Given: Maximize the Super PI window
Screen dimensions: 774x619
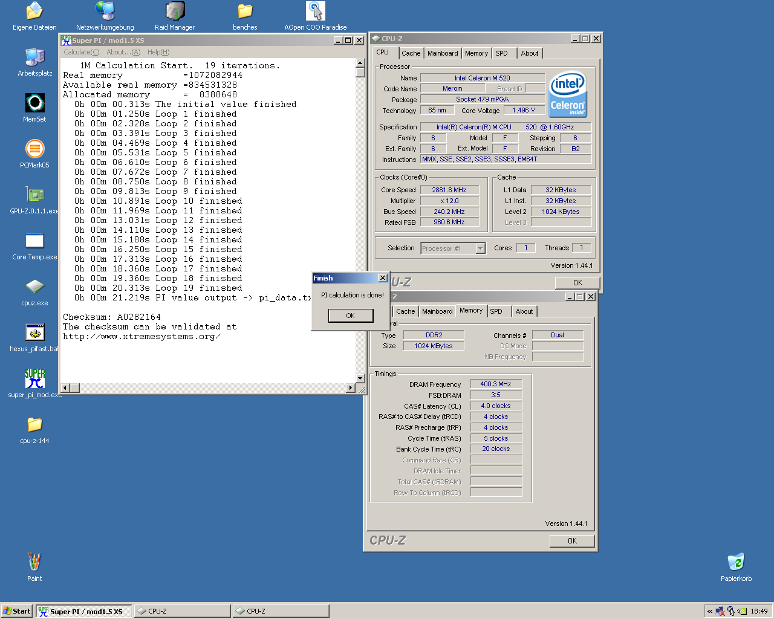Looking at the screenshot, I should [x=348, y=41].
